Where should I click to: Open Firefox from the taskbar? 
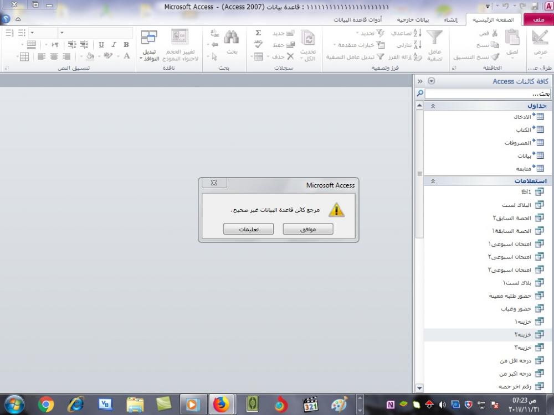pyautogui.click(x=222, y=404)
